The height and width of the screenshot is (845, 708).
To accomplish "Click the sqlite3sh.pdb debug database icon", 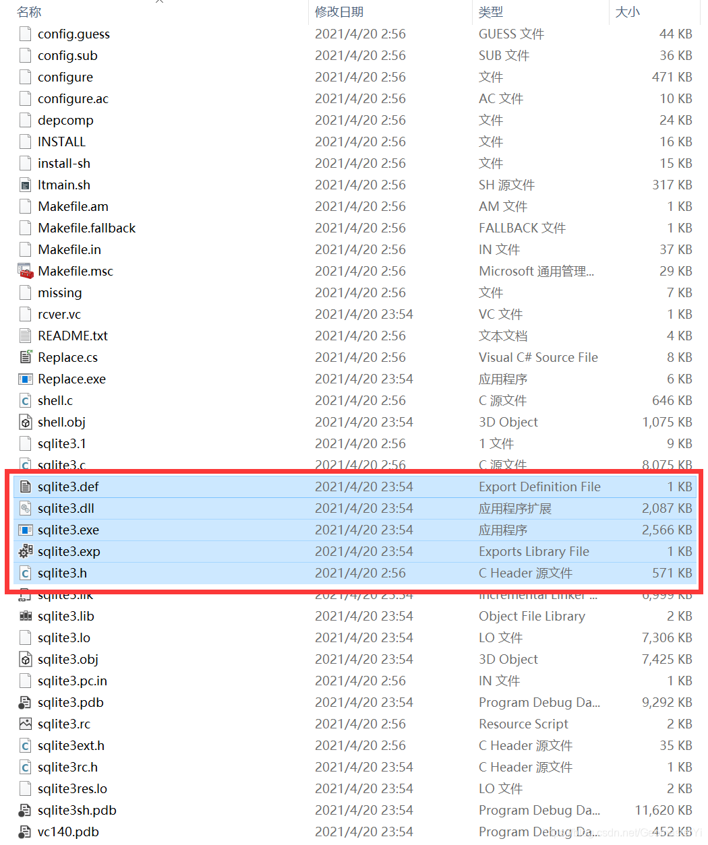I will coord(26,810).
